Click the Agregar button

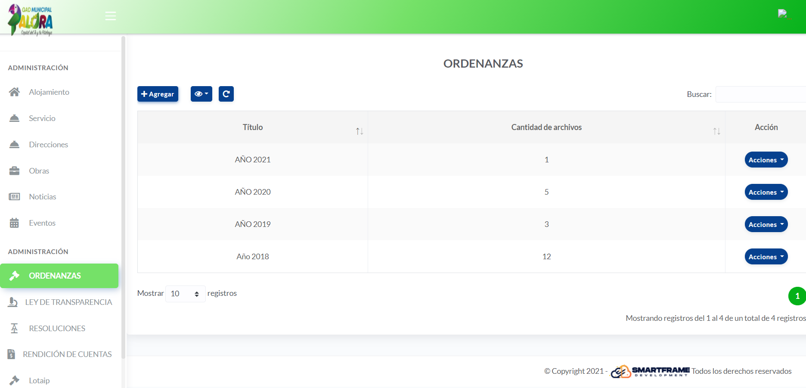coord(158,93)
